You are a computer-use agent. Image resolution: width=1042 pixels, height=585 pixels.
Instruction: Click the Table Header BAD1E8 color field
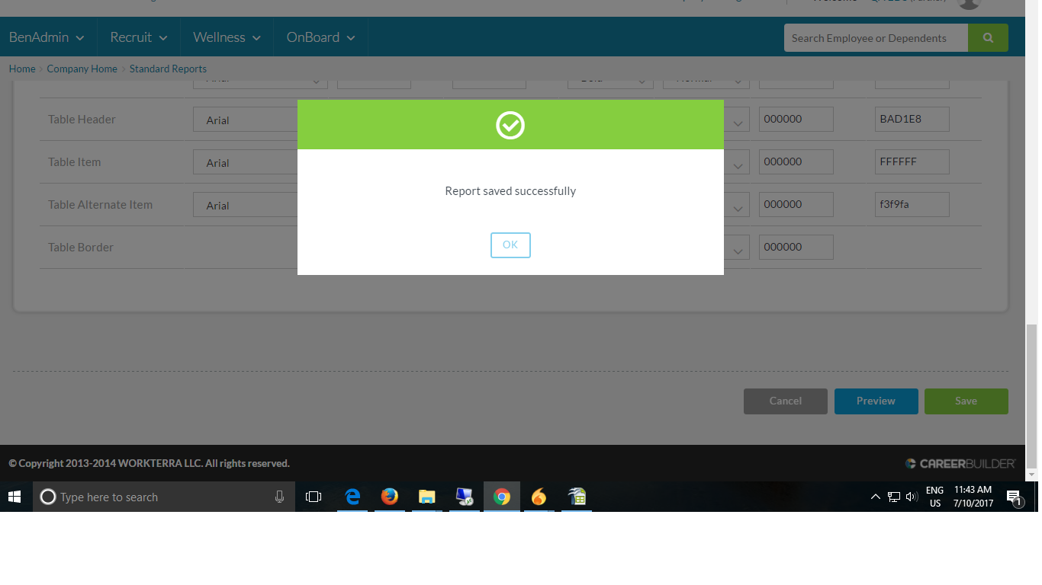(x=912, y=120)
